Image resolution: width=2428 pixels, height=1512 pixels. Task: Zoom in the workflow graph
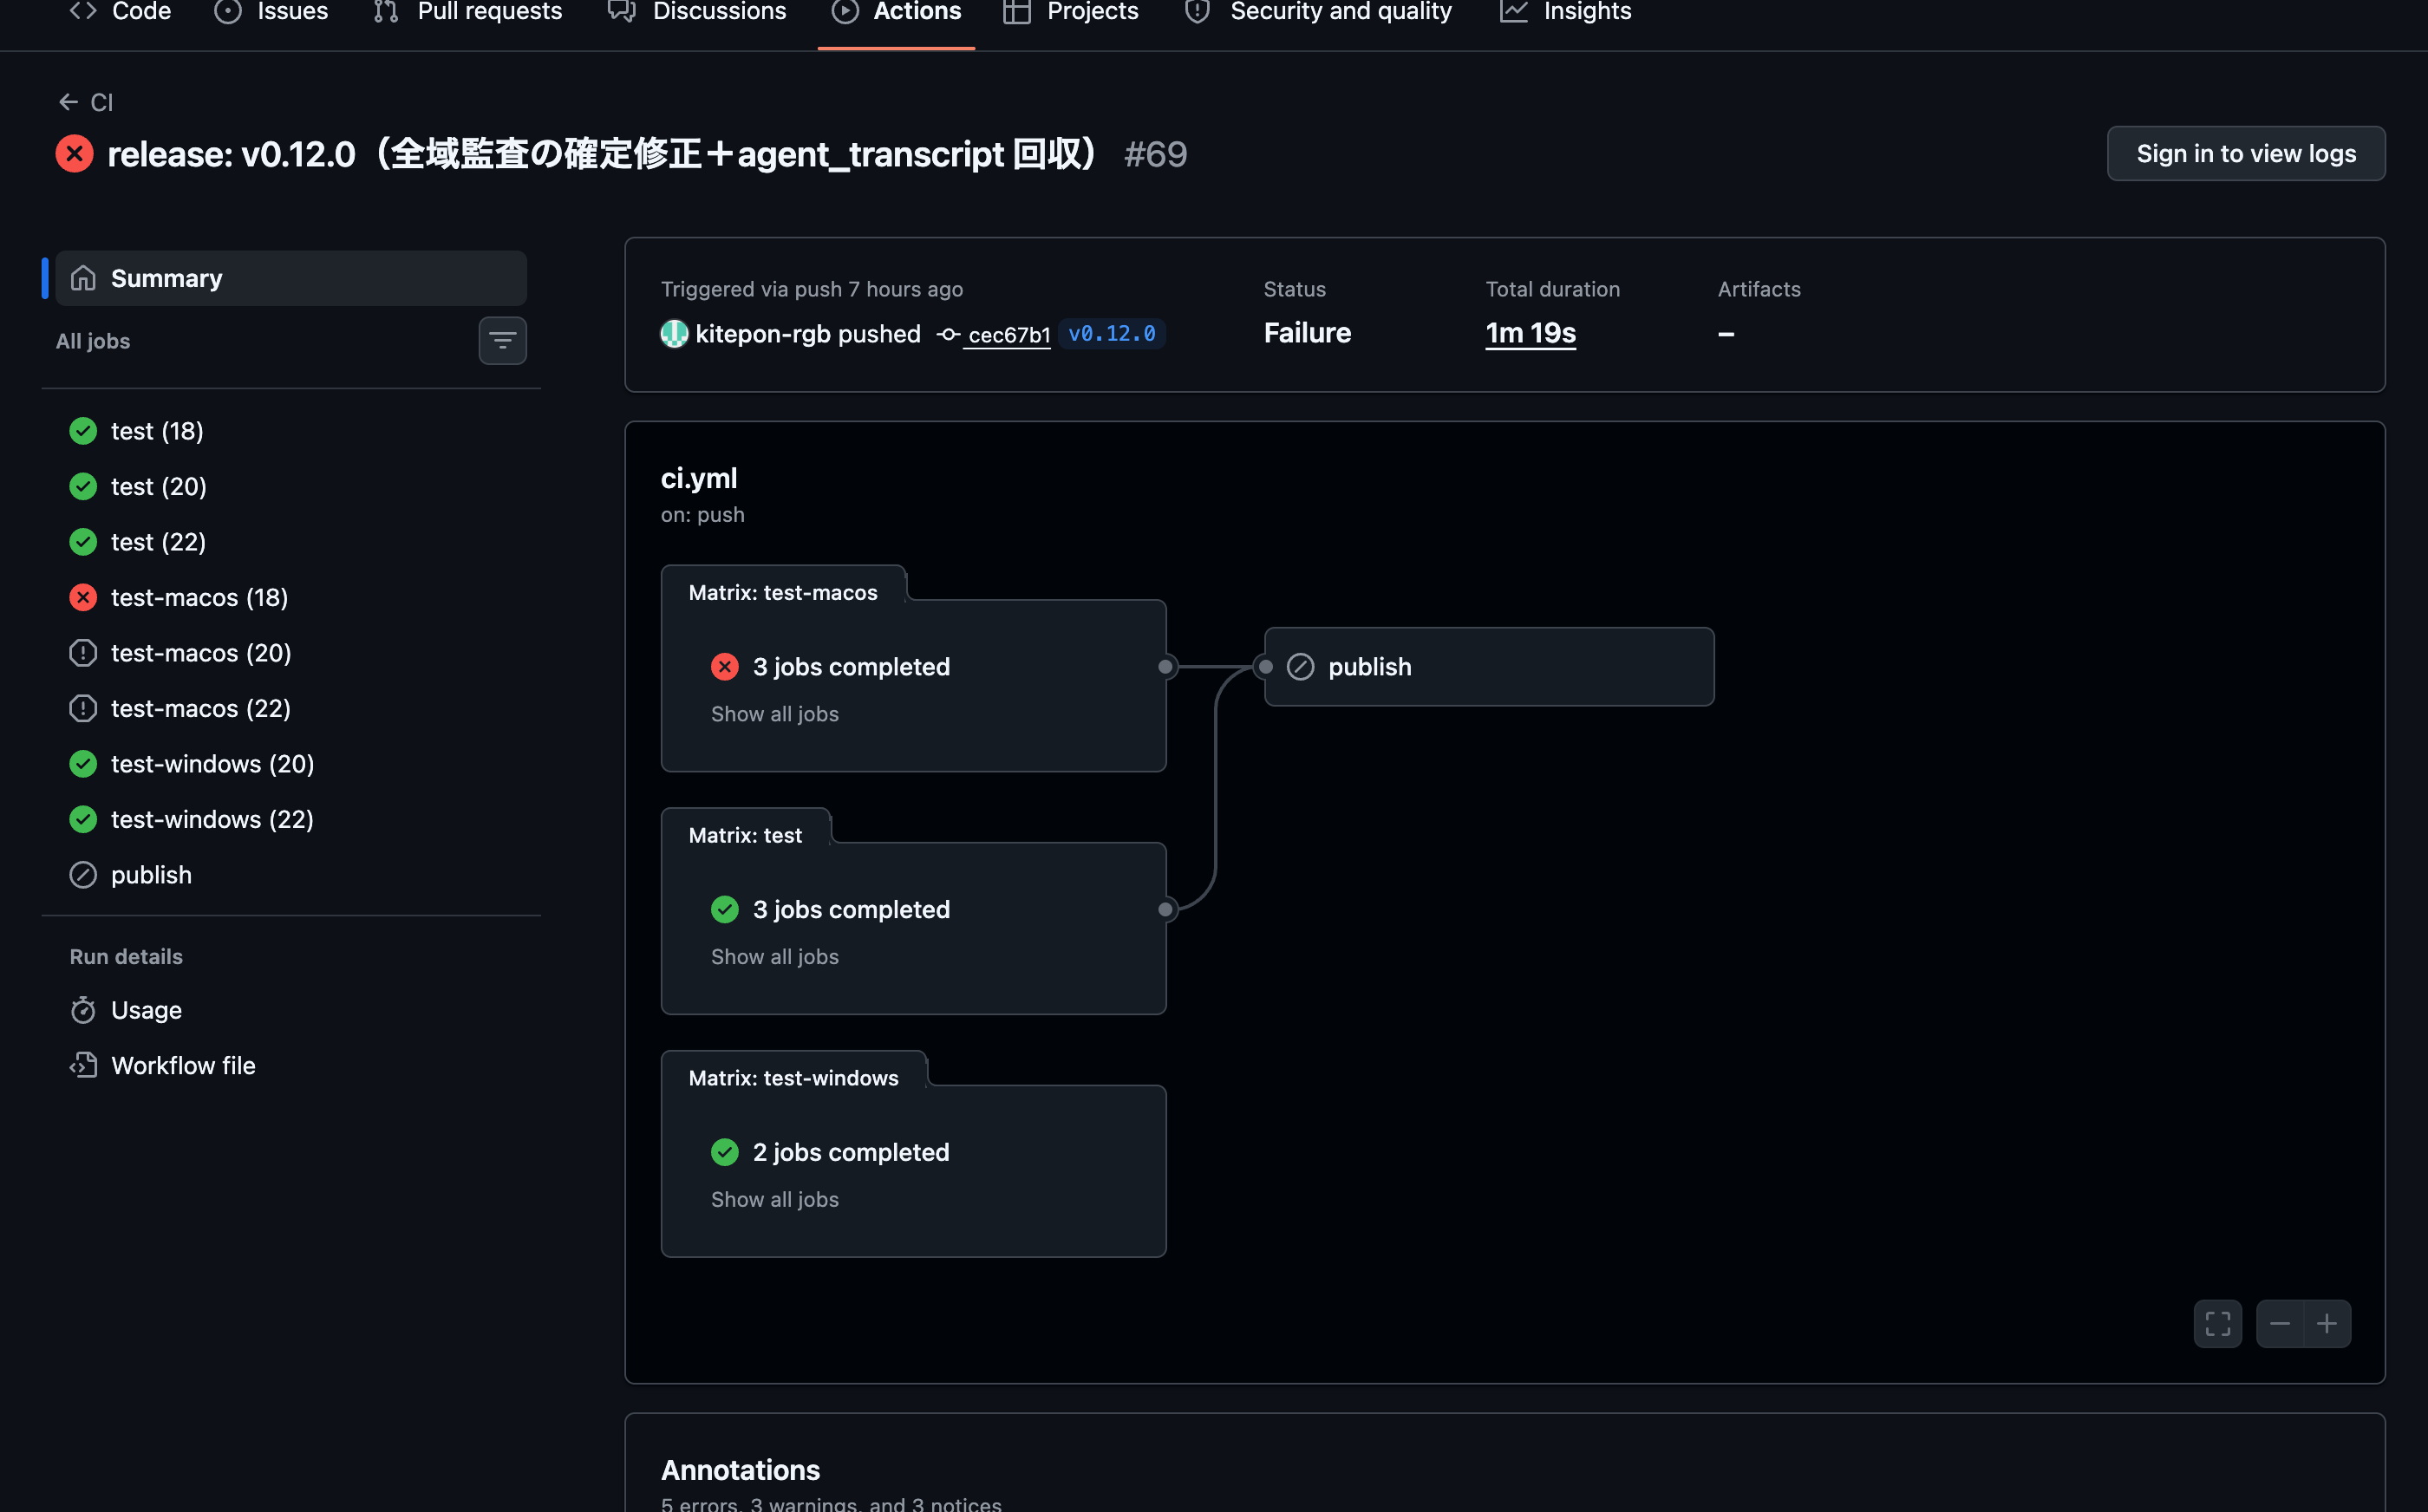point(2327,1324)
